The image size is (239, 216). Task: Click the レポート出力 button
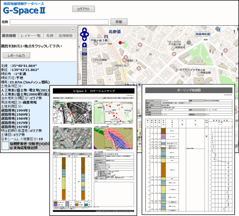(x=16, y=55)
